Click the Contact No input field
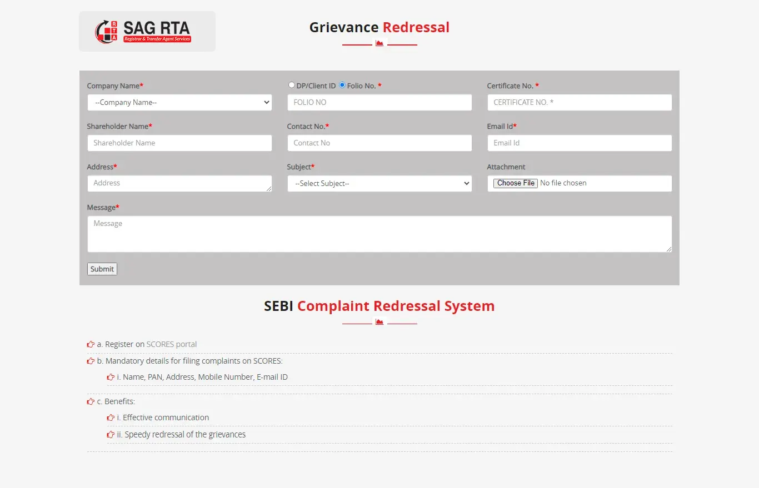 [x=379, y=143]
